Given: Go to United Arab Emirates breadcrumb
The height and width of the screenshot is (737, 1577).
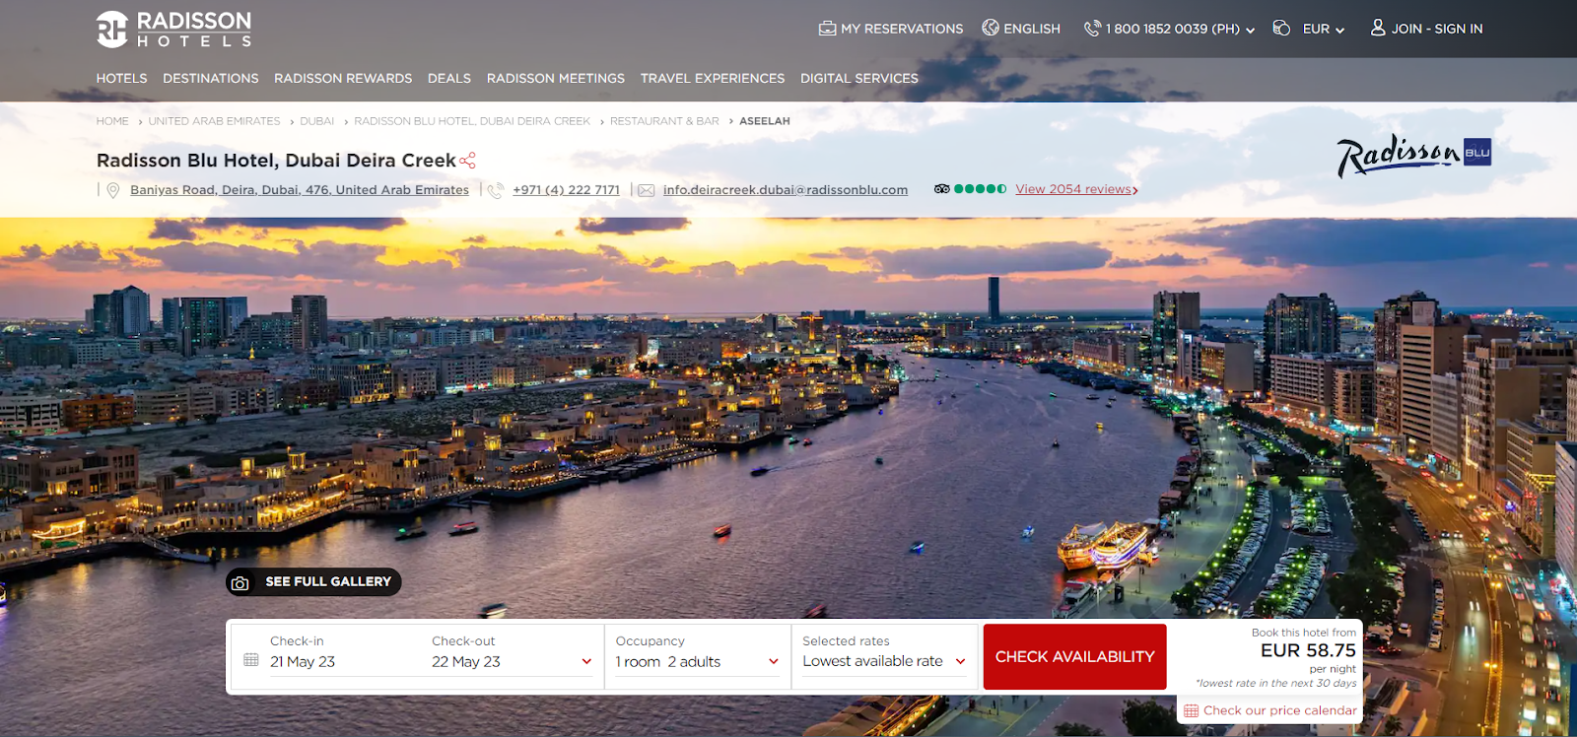Looking at the screenshot, I should click(x=214, y=121).
